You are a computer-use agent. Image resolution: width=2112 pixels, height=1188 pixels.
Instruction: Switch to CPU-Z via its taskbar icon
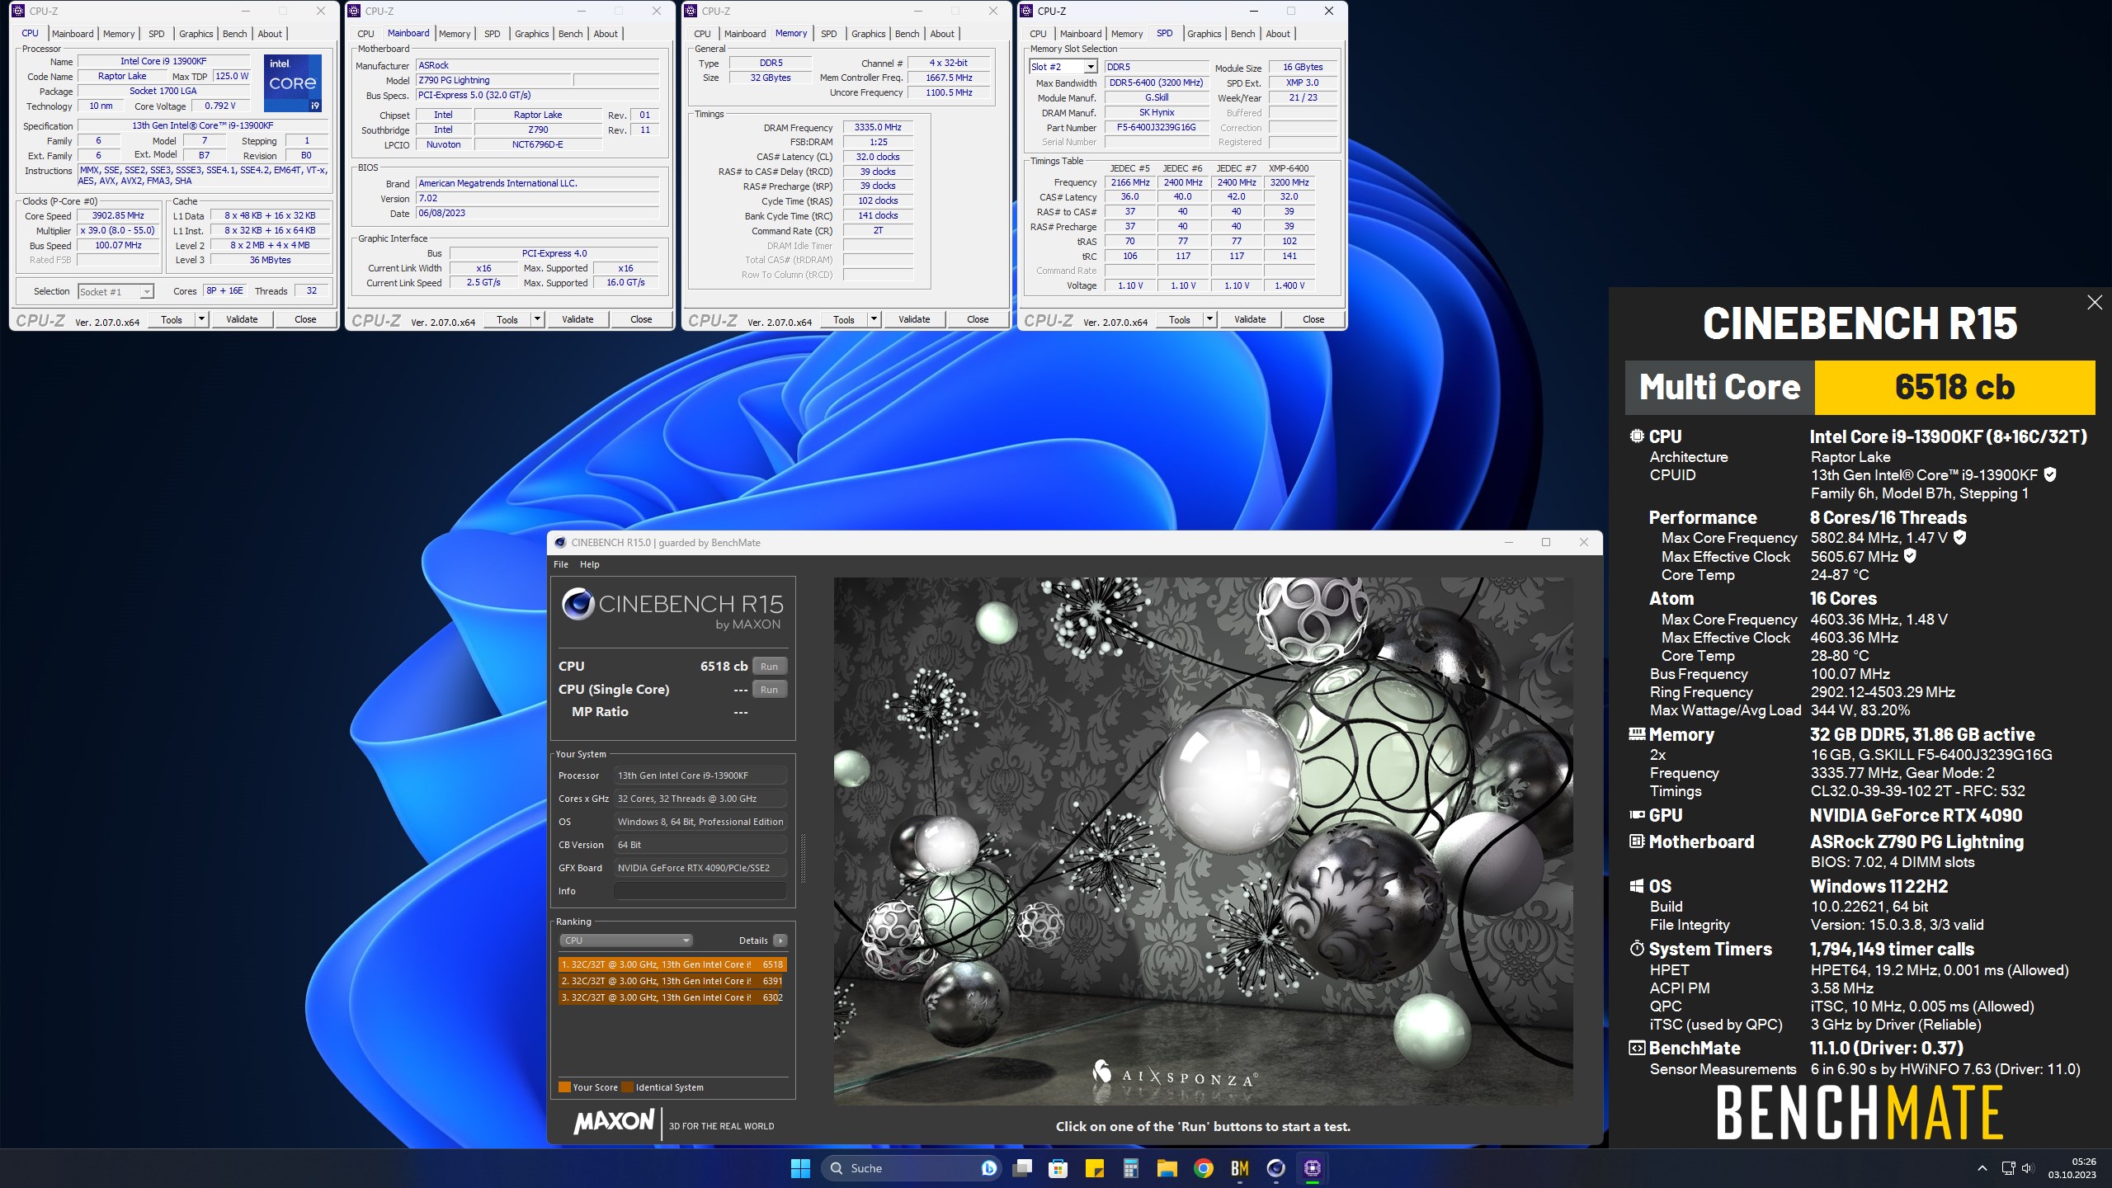(1313, 1168)
